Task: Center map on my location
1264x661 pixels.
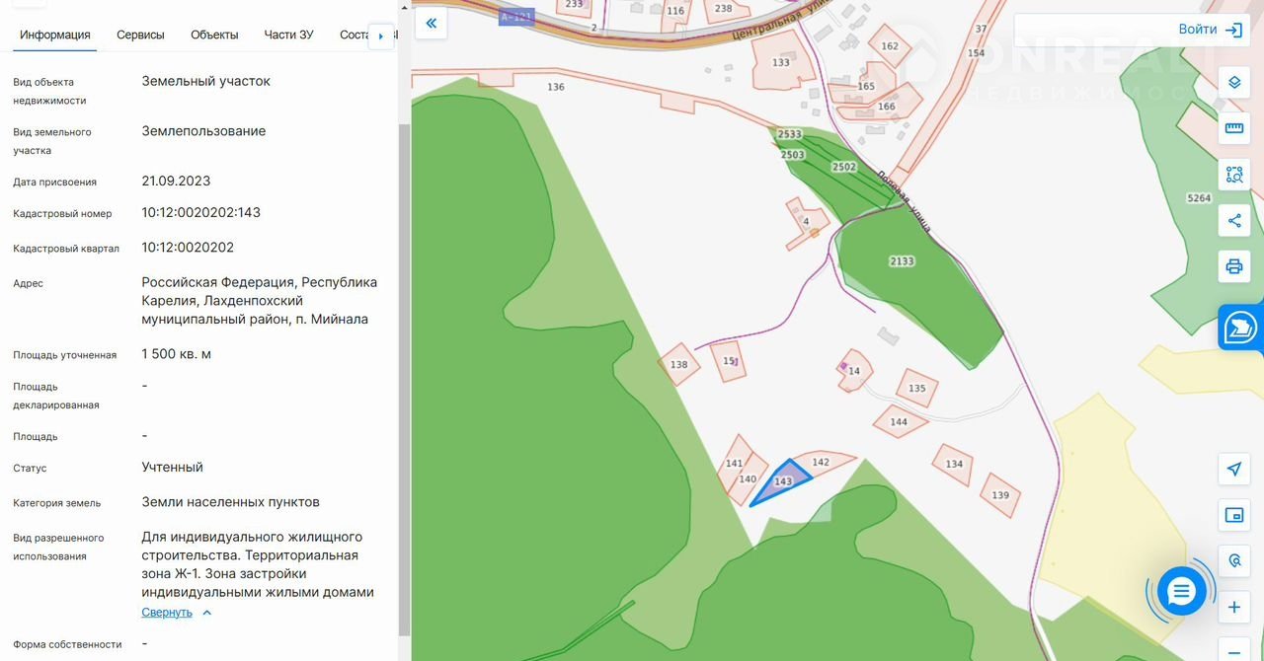Action: 1233,469
